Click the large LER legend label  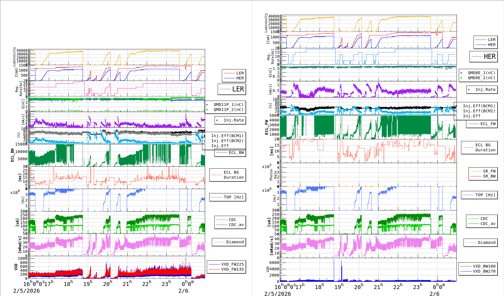232,89
